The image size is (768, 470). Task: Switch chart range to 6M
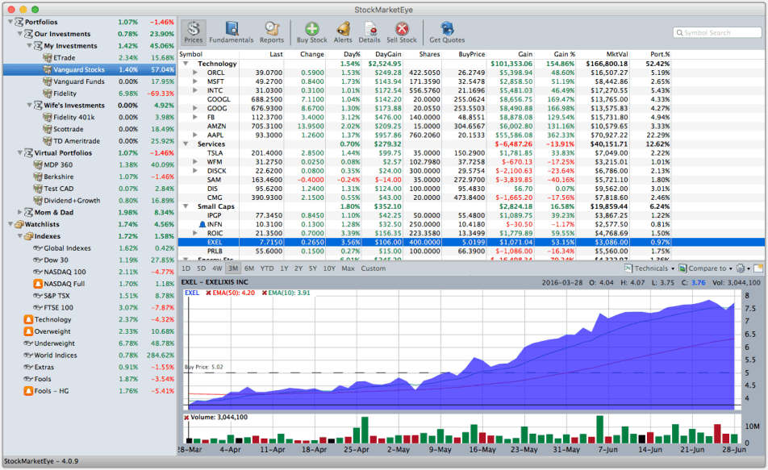pyautogui.click(x=249, y=268)
